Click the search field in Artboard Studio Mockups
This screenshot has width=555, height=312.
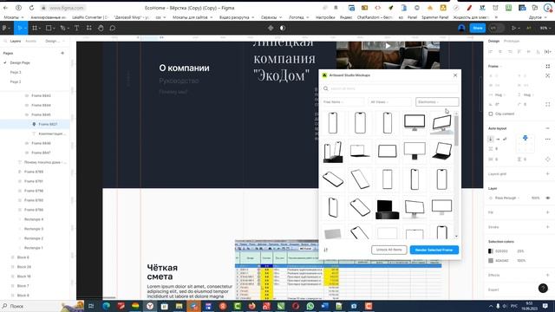[x=390, y=88]
